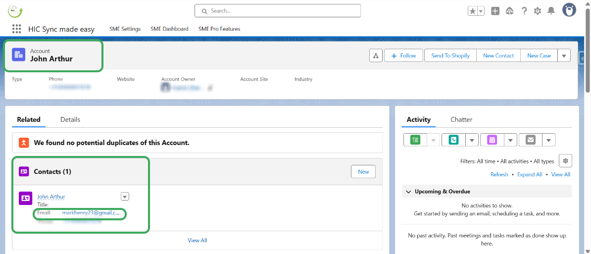Open the Email dropdown arrow
The height and width of the screenshot is (254, 591).
(x=549, y=140)
